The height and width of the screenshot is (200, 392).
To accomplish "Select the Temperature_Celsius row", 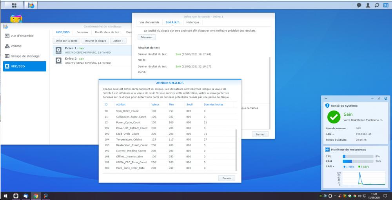I will point(169,139).
